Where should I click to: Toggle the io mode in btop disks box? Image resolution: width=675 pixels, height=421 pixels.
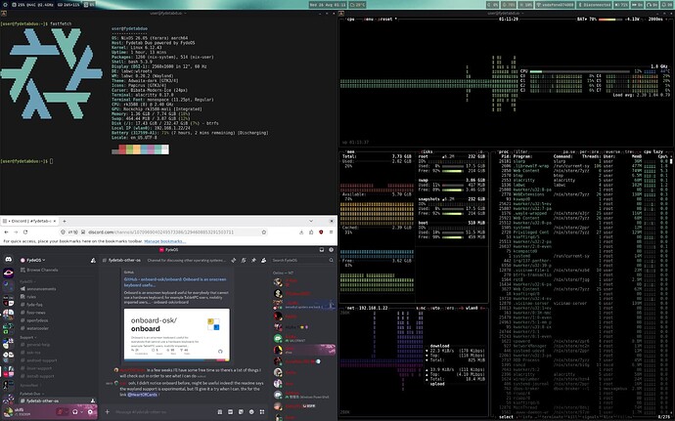pyautogui.click(x=481, y=151)
